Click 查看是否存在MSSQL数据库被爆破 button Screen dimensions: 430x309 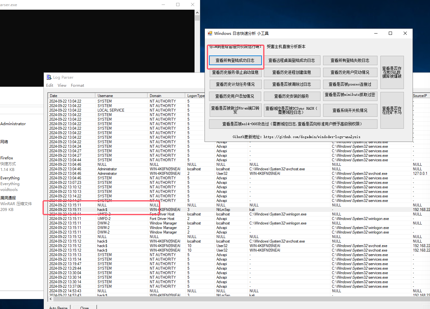point(392,72)
